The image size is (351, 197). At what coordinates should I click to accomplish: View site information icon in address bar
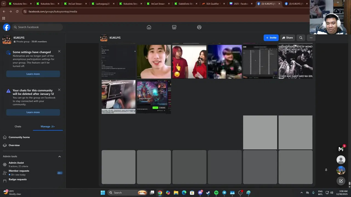click(25, 11)
